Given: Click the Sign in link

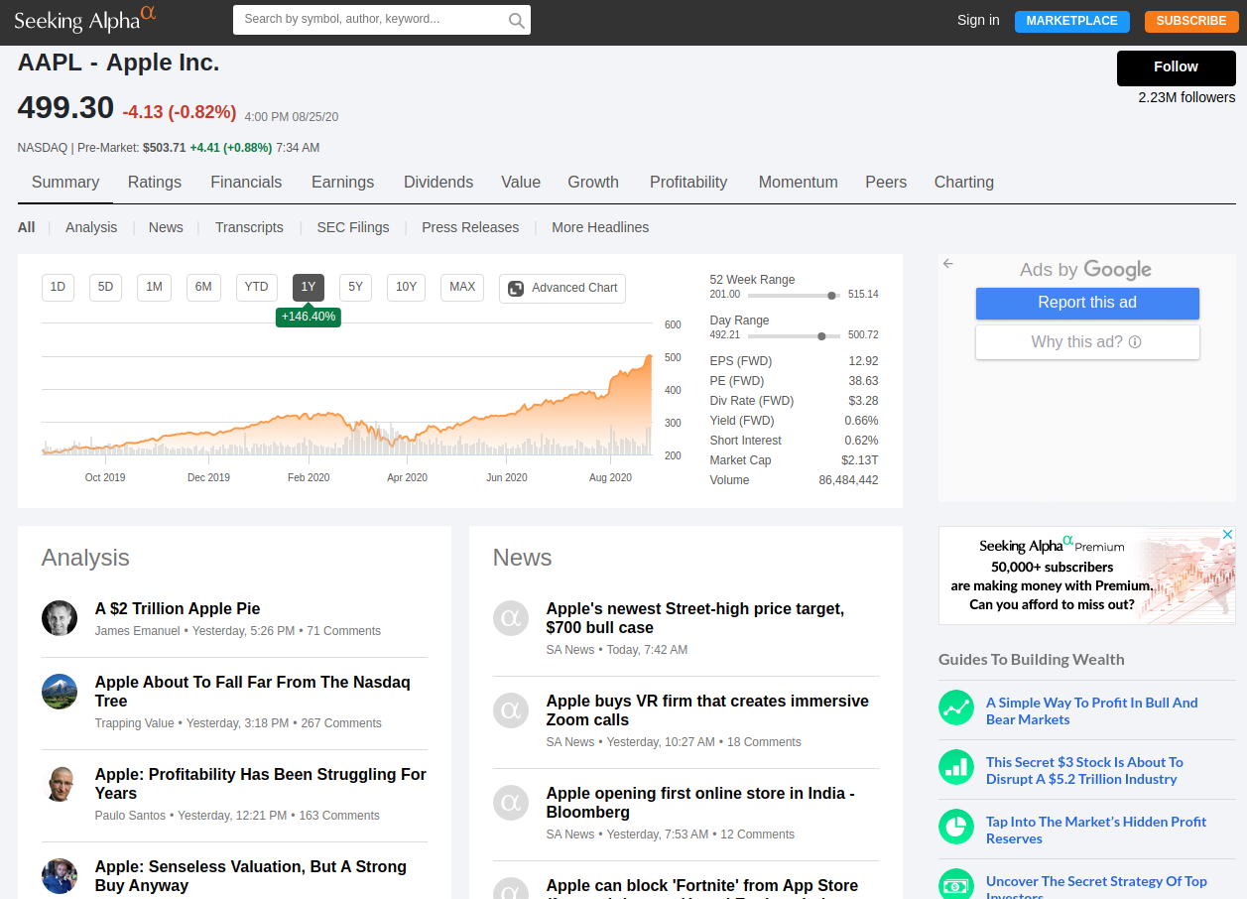Looking at the screenshot, I should pos(978,20).
